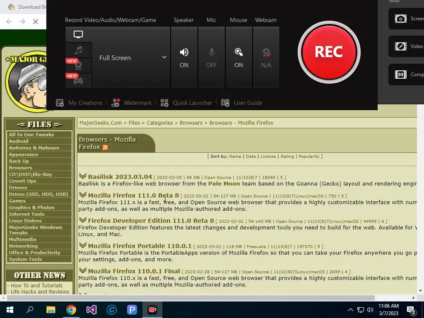
Task: Toggle the Webcam N/A setting
Action: click(266, 58)
